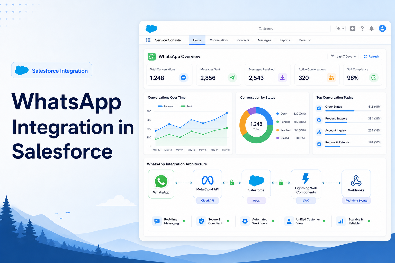This screenshot has height=263, width=395.
Task: Click the Apex tag
Action: pyautogui.click(x=256, y=201)
